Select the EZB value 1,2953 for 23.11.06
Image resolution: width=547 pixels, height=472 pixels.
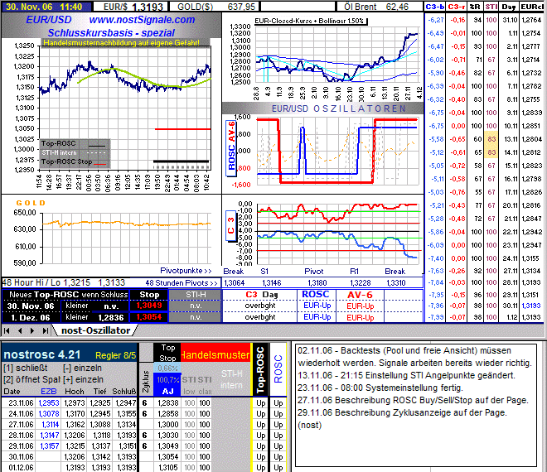point(49,402)
